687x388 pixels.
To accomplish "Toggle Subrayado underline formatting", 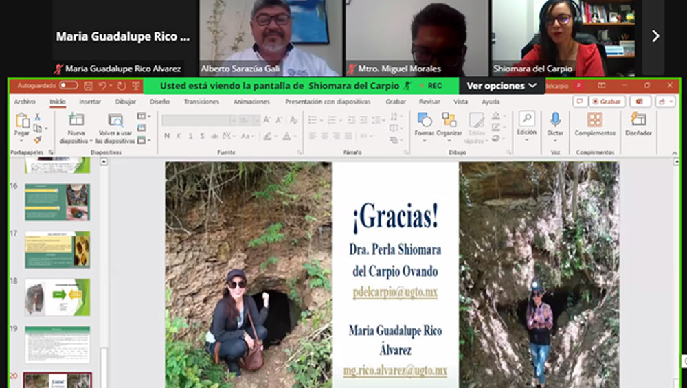I will click(x=190, y=136).
